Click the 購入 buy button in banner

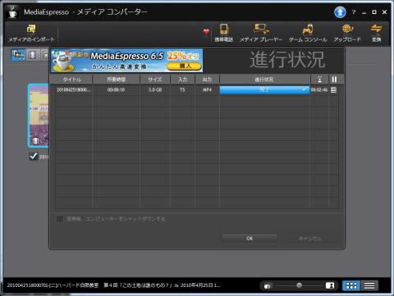tap(185, 66)
